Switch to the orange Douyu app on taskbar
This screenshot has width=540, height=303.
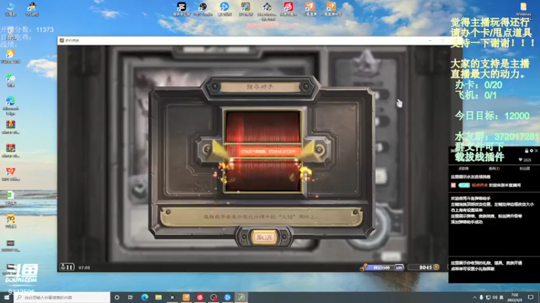click(186, 297)
